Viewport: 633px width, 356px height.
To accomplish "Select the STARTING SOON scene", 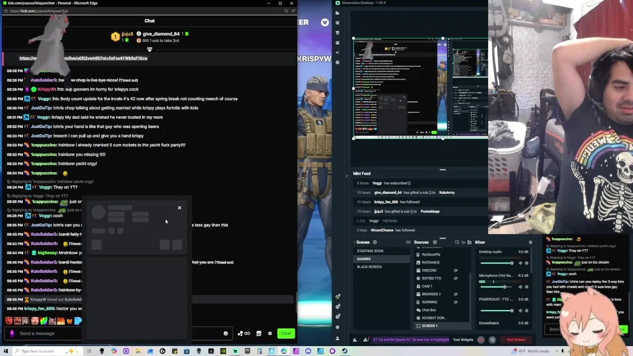I will point(381,251).
